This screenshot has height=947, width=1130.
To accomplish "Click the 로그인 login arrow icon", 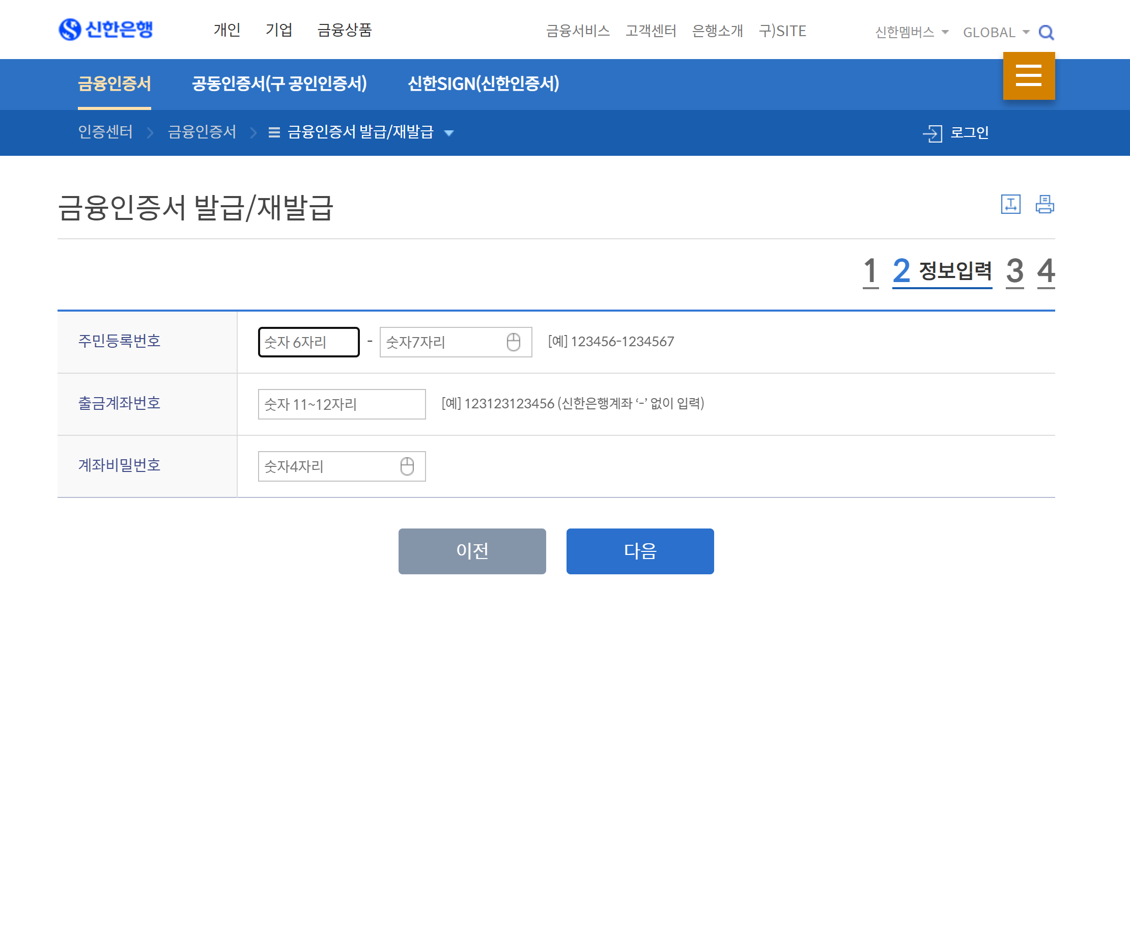I will (933, 133).
